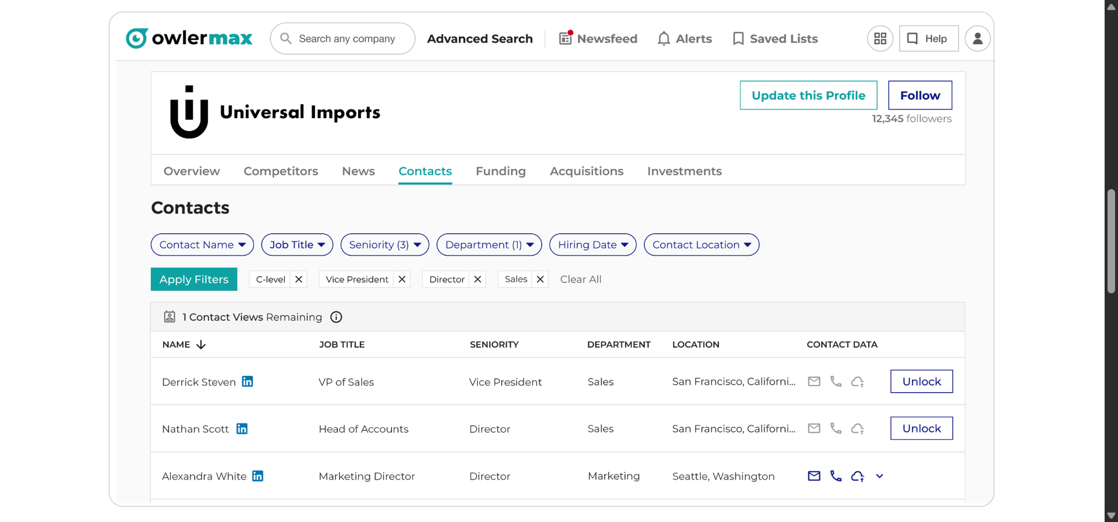Switch to the Funding tab
Viewport: 1118px width, 522px height.
click(x=501, y=171)
